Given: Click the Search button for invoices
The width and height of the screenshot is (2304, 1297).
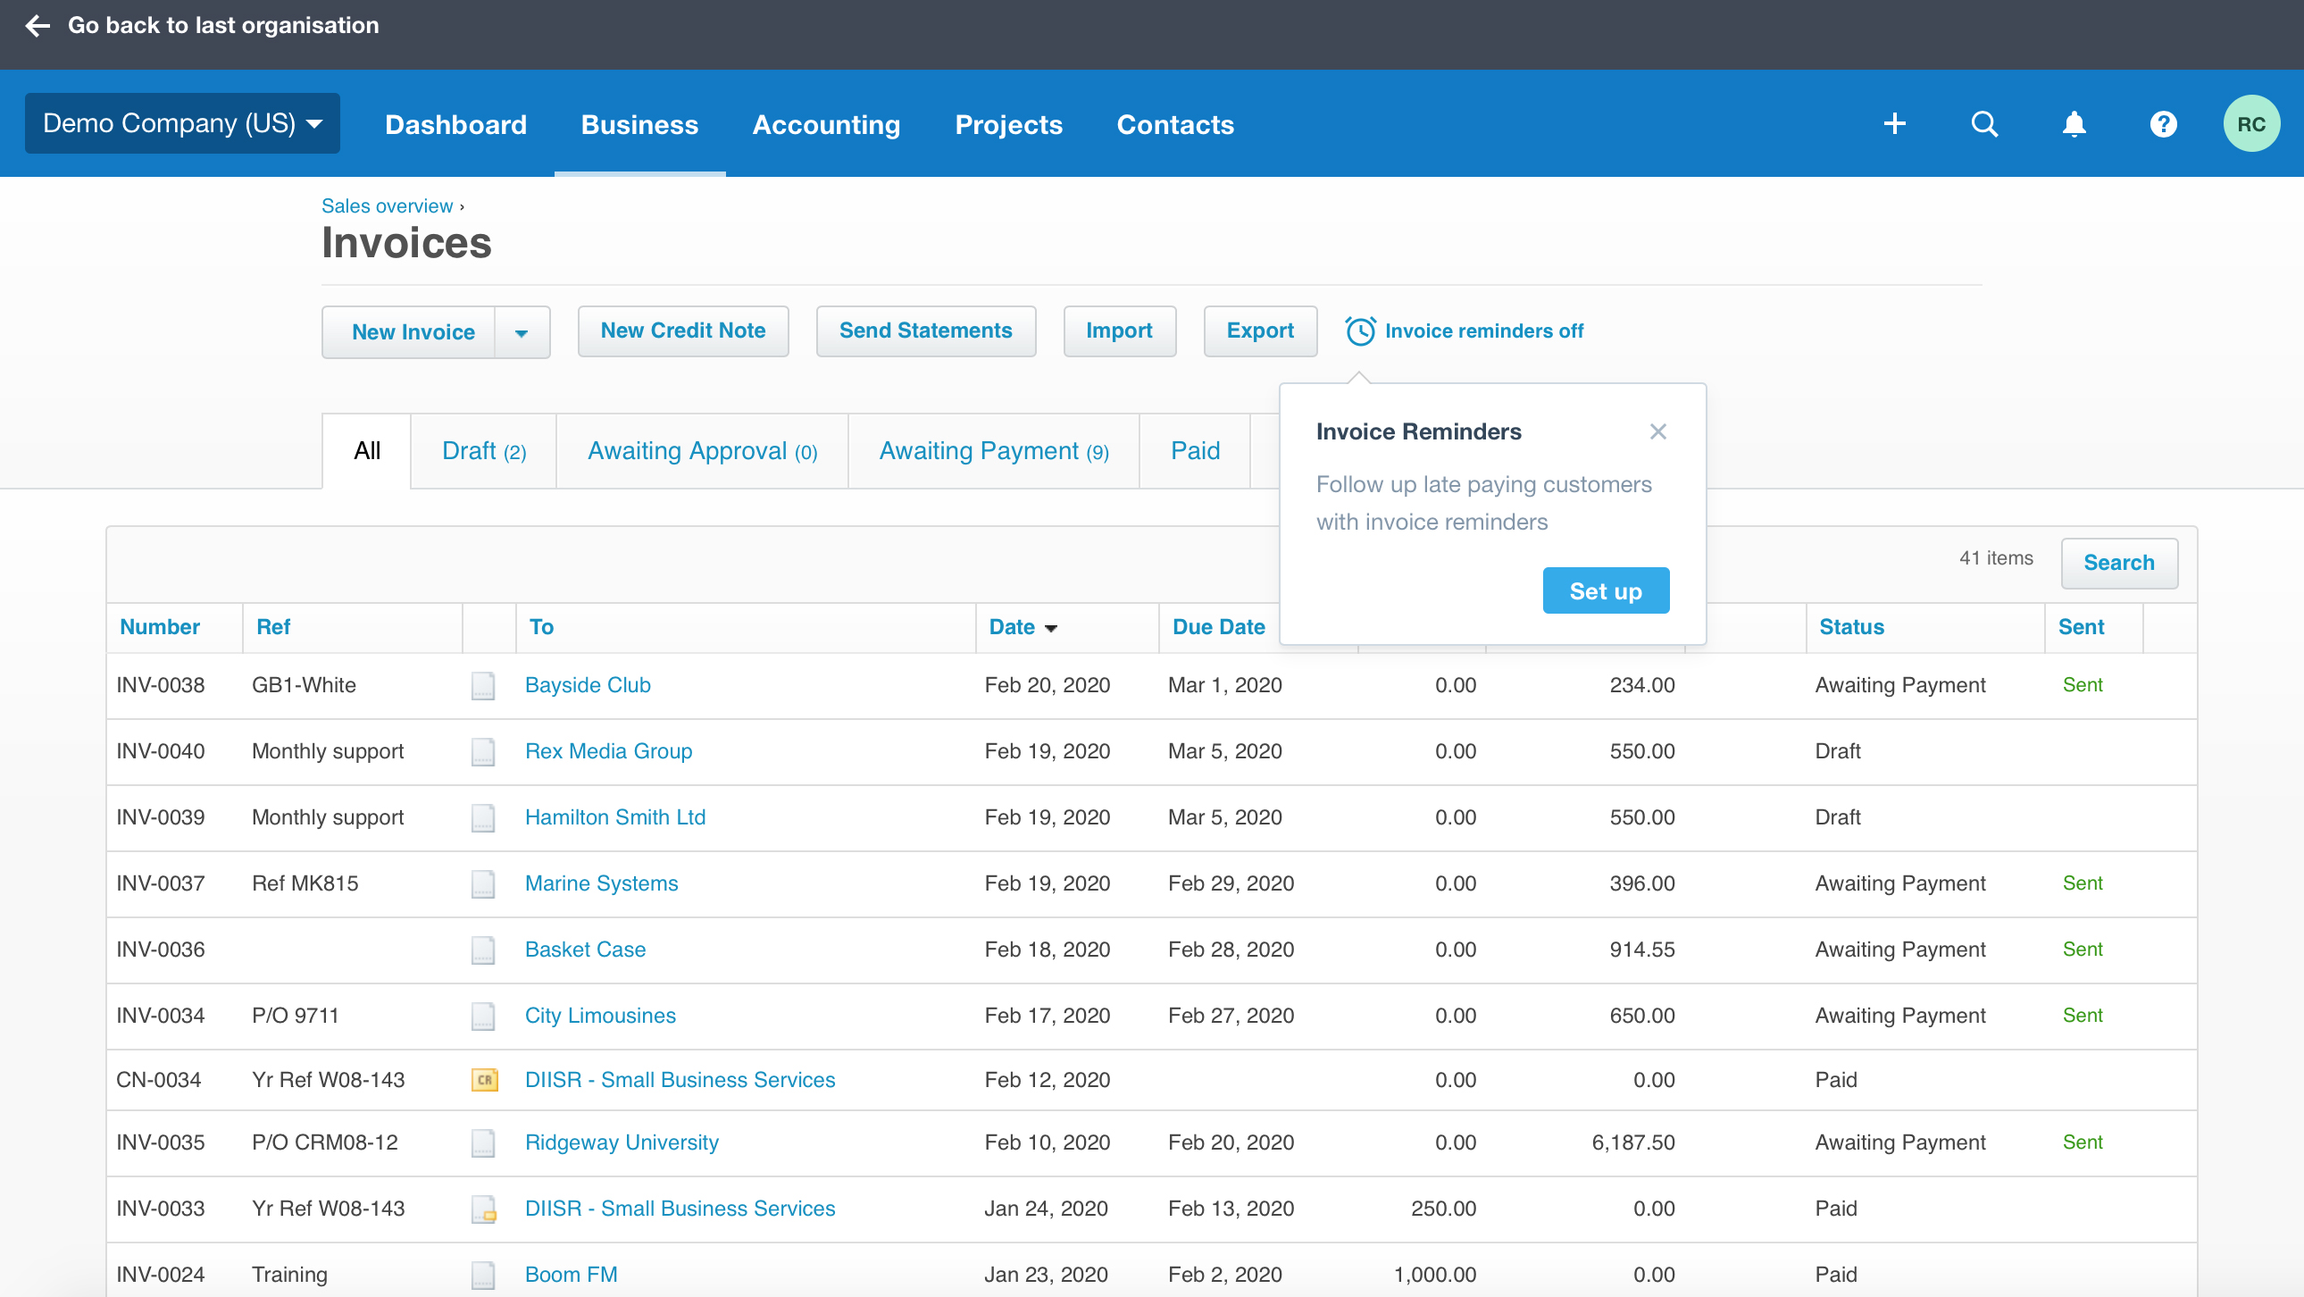Looking at the screenshot, I should [2119, 562].
